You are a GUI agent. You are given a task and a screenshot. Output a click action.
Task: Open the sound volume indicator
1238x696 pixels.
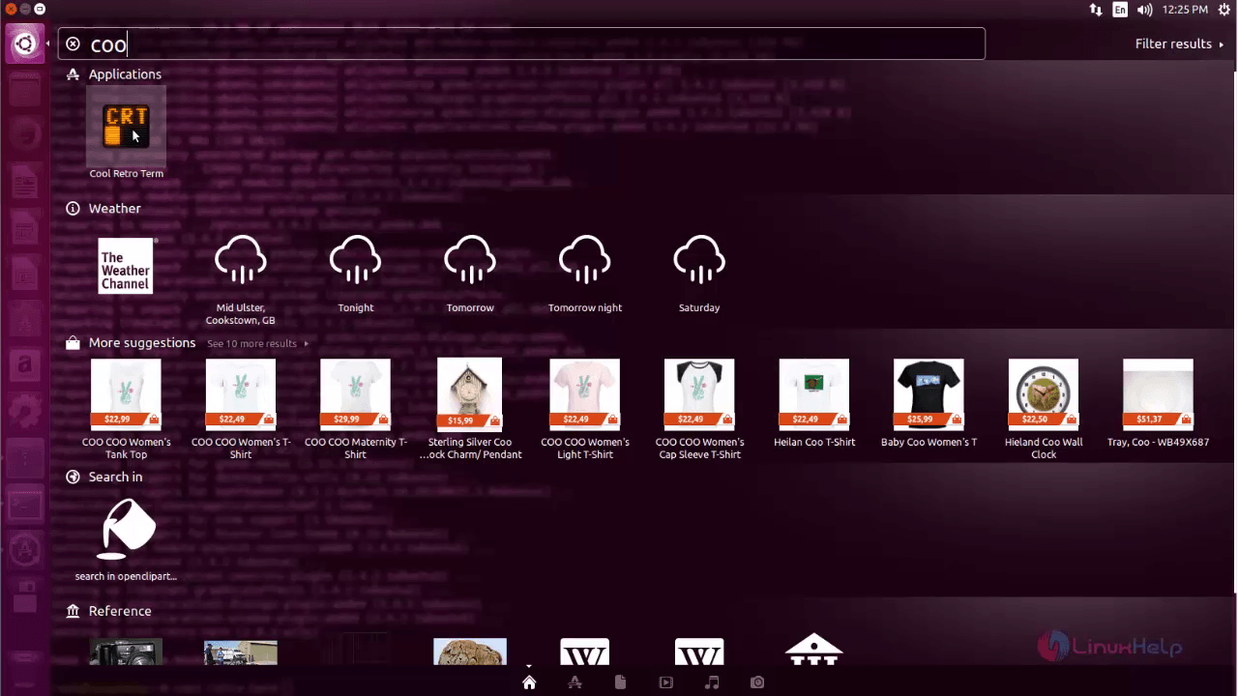pos(1145,10)
